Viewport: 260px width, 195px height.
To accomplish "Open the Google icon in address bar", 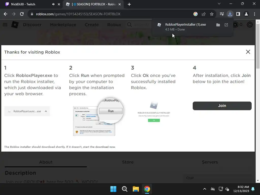I will click(196, 14).
